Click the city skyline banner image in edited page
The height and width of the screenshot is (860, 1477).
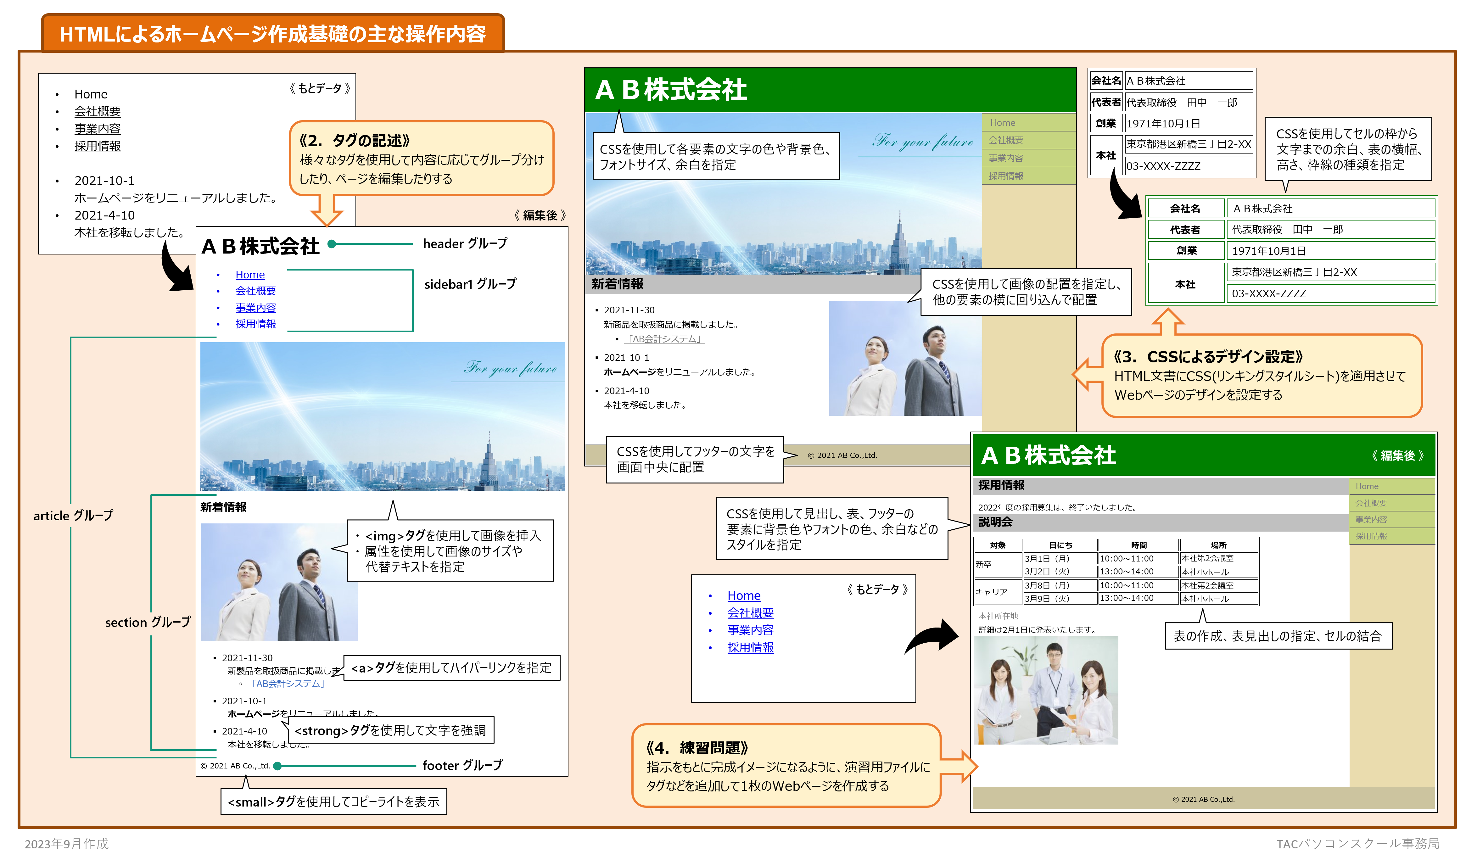[x=382, y=416]
